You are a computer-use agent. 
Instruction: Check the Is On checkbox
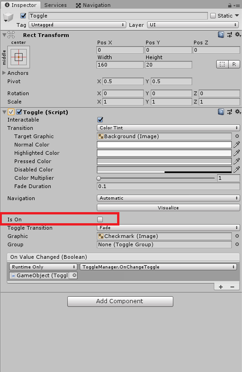pos(100,220)
